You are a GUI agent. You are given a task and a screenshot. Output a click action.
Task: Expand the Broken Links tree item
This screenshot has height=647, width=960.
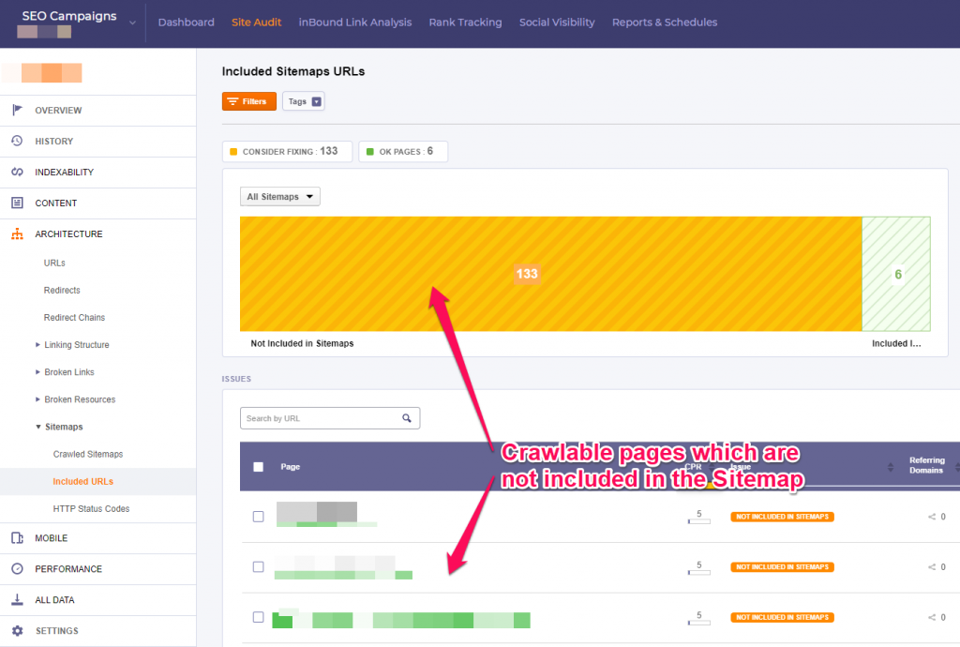coord(37,372)
